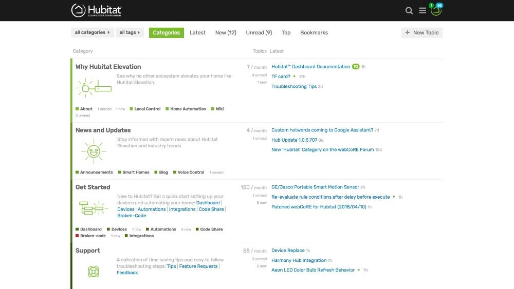Click the Why Hubitat Elevation hub illustration
The image size is (514, 289).
pos(94,88)
